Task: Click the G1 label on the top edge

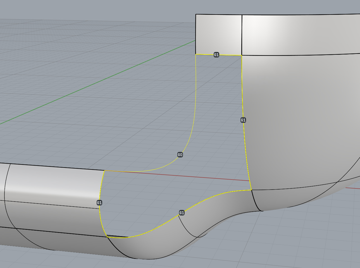Action: click(216, 55)
